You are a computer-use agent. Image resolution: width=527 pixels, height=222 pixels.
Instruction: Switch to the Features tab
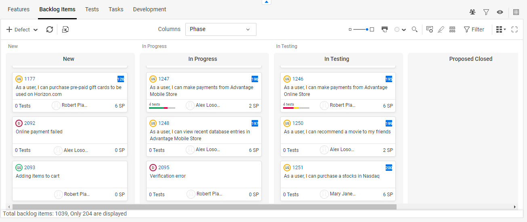point(19,9)
